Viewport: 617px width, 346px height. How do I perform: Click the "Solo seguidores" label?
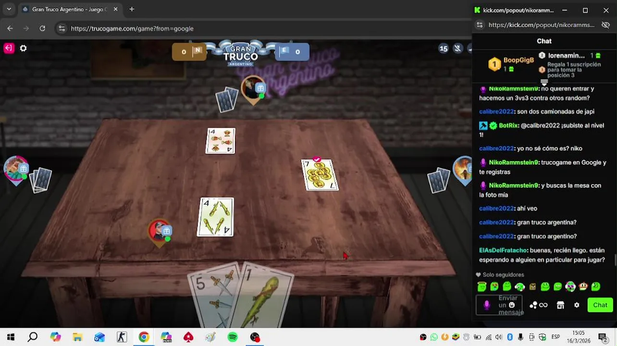point(503,275)
